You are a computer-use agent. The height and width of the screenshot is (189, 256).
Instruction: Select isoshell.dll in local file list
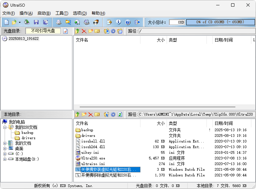93,141
